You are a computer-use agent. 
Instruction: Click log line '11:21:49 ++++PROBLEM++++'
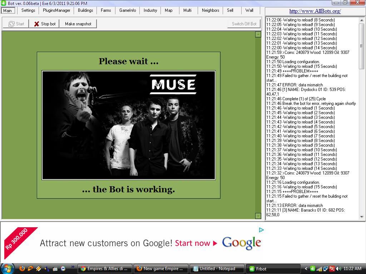coord(292,71)
